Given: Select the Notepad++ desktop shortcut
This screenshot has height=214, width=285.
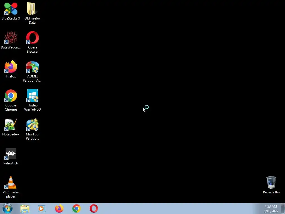Looking at the screenshot, I should [11, 127].
